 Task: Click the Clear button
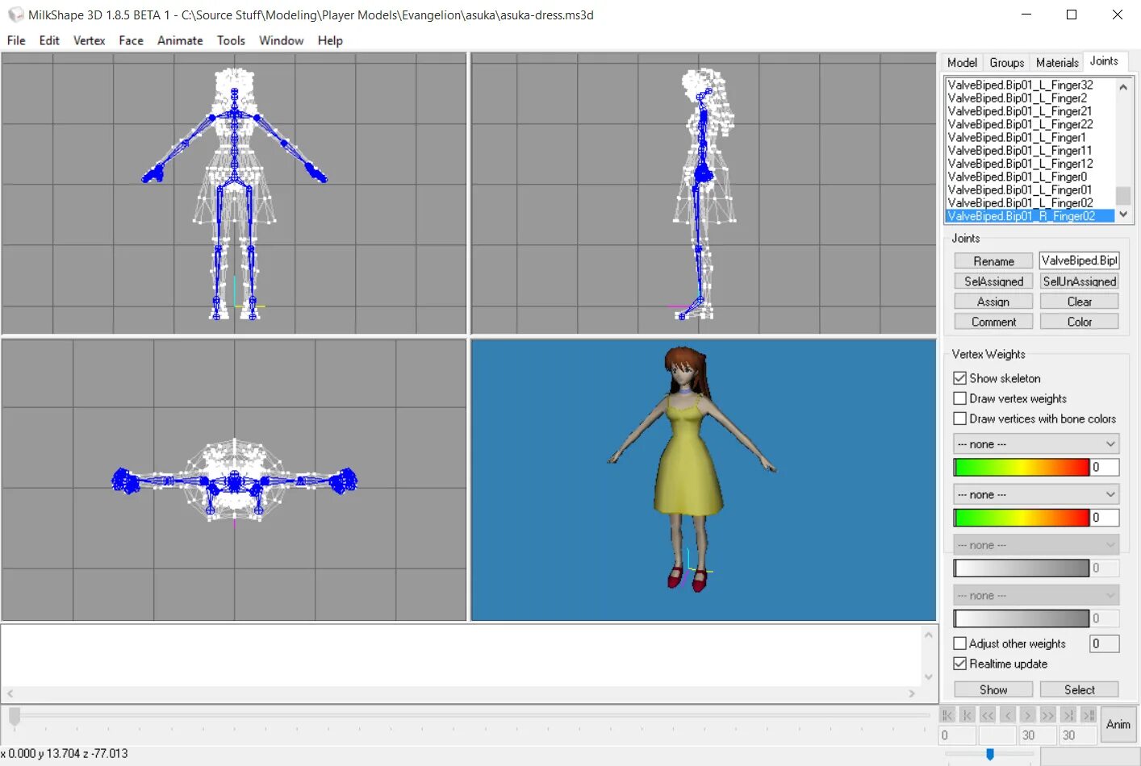coord(1080,302)
